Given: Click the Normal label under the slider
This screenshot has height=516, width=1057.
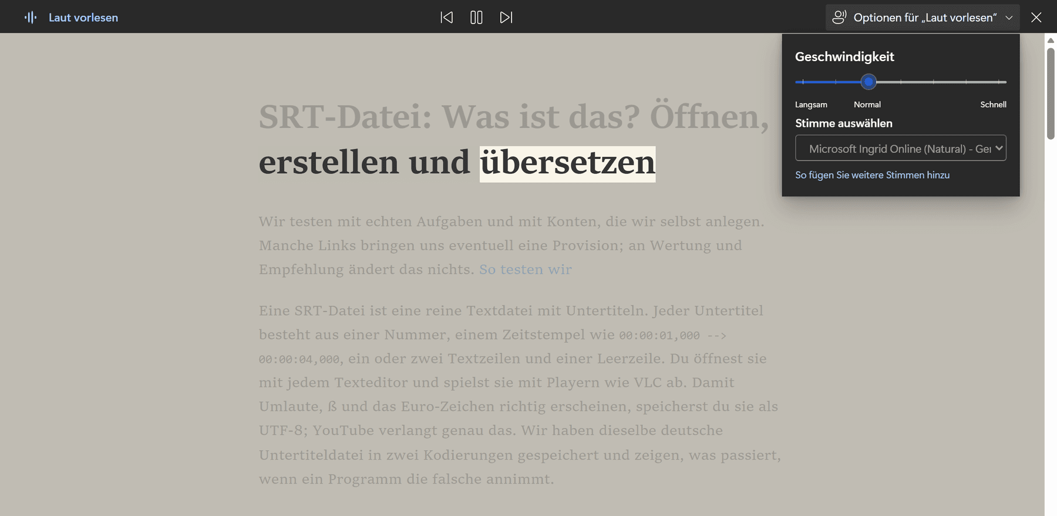Looking at the screenshot, I should point(867,104).
